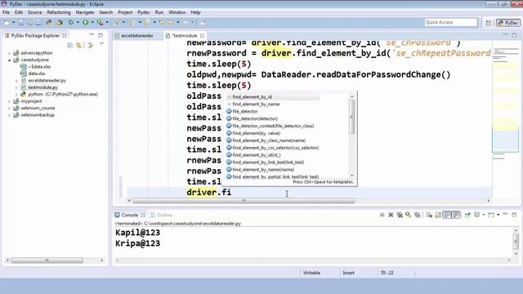Expand the selenium_course project node

(9, 109)
